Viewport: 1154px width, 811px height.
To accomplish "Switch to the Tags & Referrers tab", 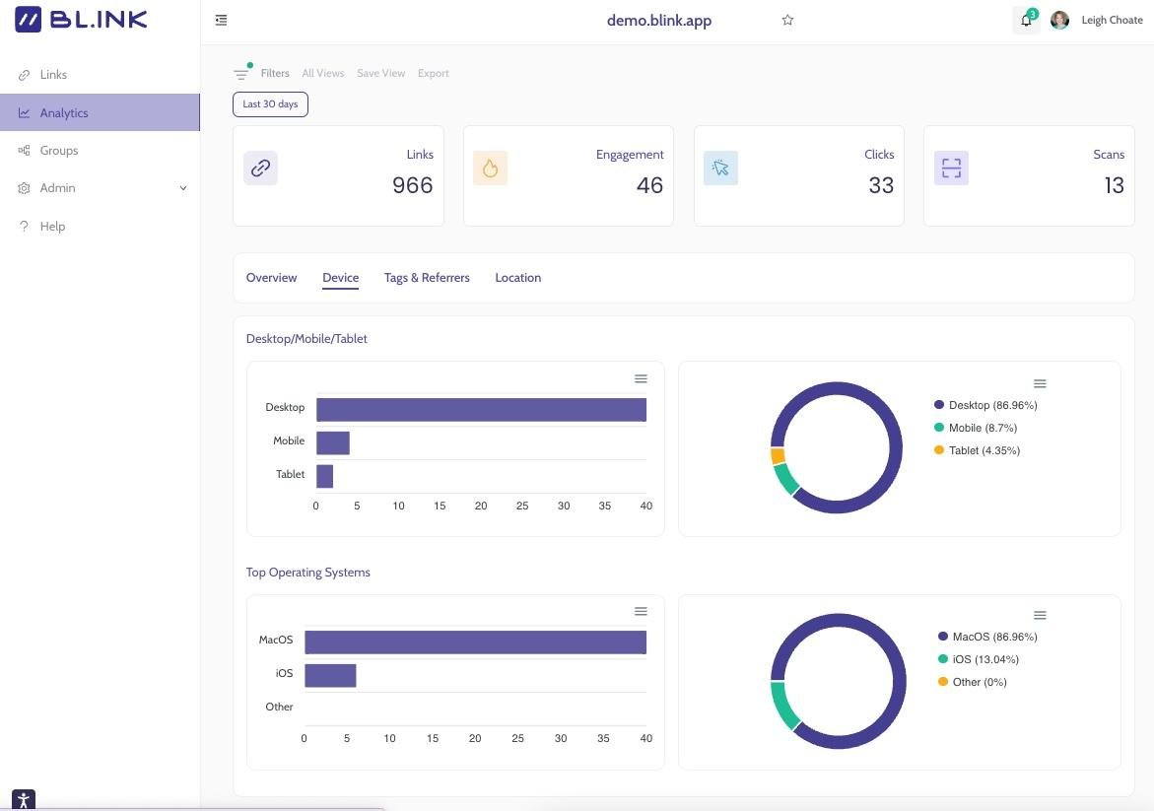I will pos(427,278).
